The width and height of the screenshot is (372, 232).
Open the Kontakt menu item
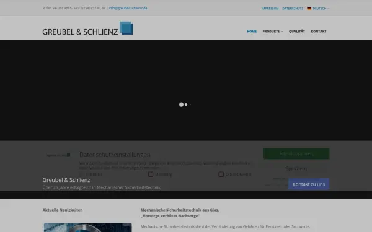319,32
